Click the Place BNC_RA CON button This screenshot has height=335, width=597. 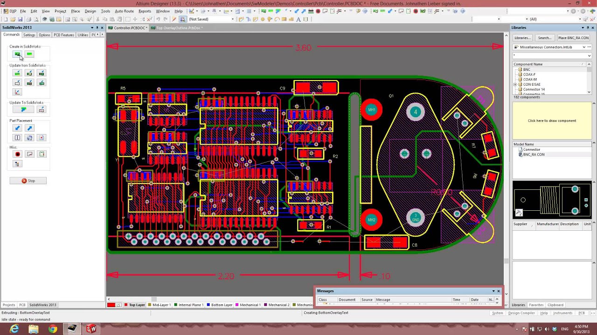[574, 38]
